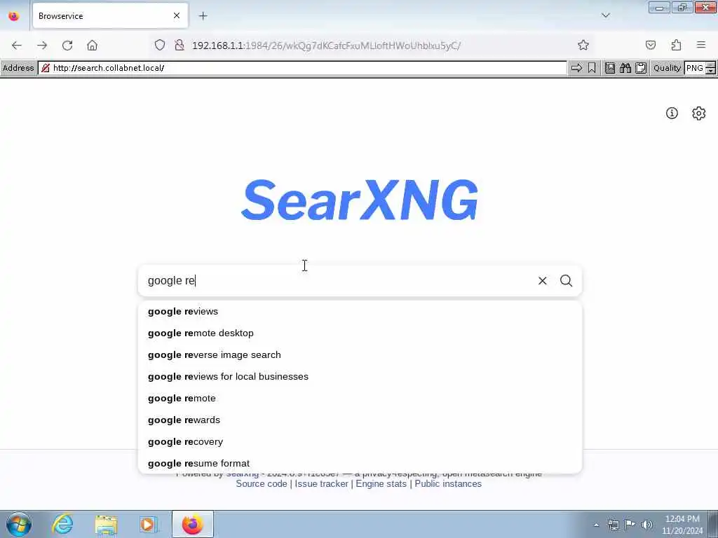Choose suggestion google remote

click(x=360, y=399)
